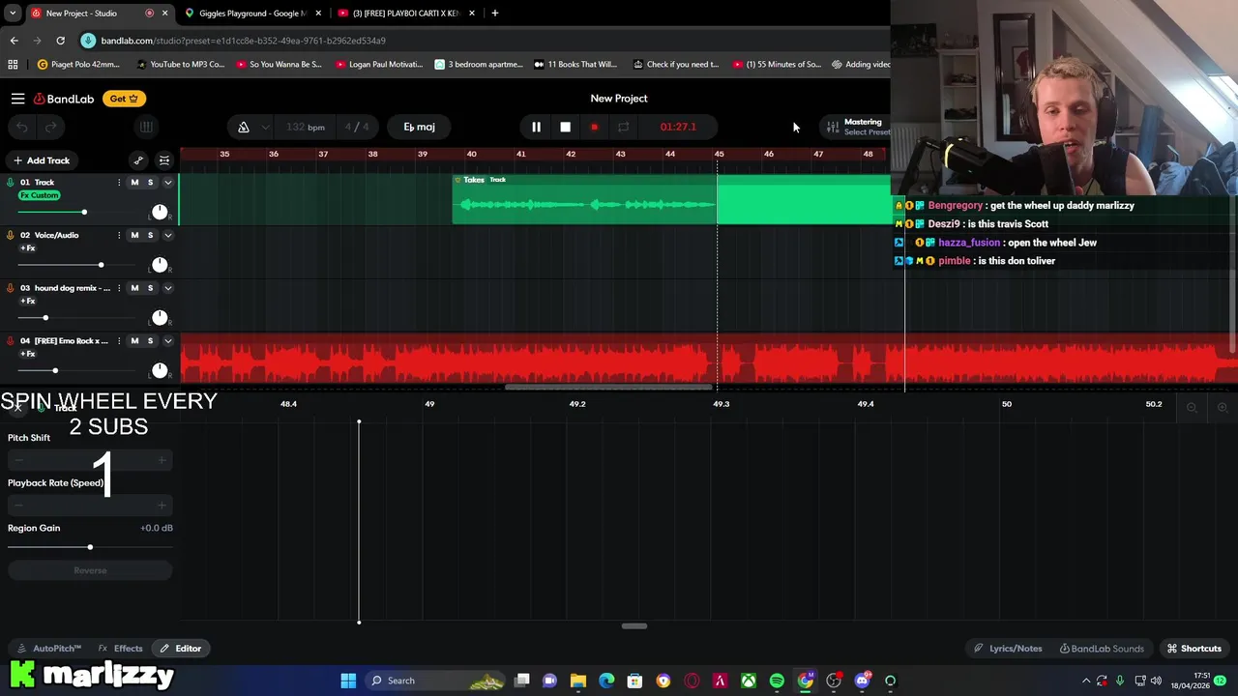Select the Editor tab

point(181,649)
